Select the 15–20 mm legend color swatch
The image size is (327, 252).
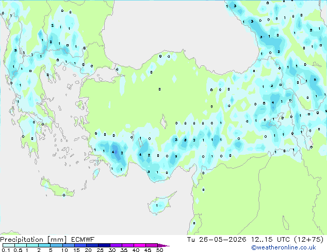[x=80, y=245]
